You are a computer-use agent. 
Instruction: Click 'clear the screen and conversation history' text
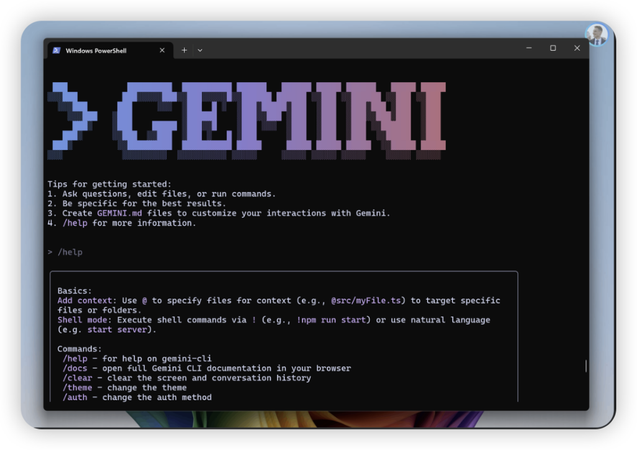pyautogui.click(x=209, y=378)
